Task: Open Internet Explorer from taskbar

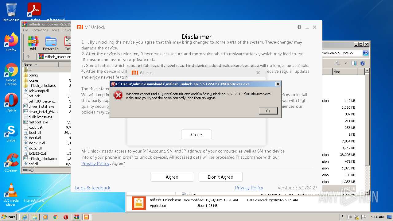Action: 24,217
